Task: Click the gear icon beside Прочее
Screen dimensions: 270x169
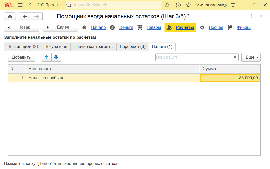Action: 202,28
